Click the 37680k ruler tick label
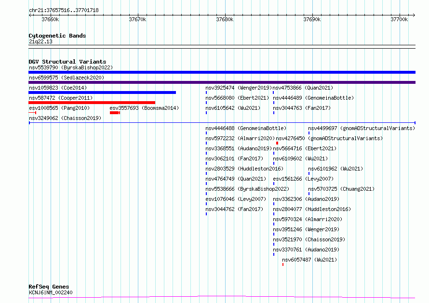This screenshot has width=429, height=303. click(225, 19)
